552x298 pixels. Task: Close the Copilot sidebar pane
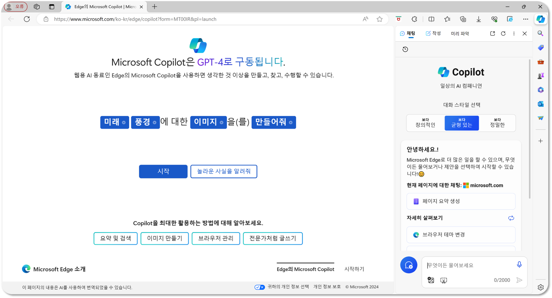(525, 34)
